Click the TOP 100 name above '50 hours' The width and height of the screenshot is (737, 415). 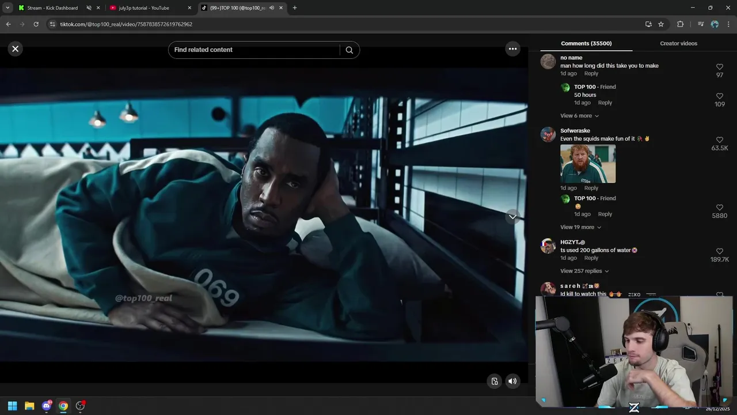[585, 87]
